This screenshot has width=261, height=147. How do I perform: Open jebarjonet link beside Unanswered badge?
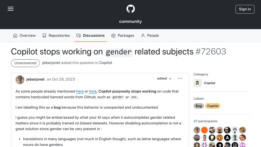51,63
